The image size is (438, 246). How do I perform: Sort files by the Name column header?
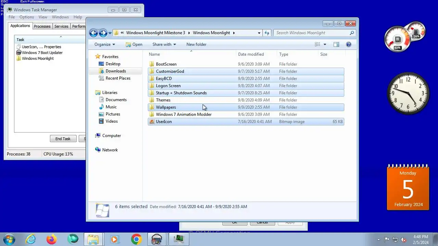(192, 54)
